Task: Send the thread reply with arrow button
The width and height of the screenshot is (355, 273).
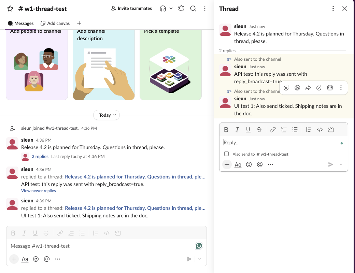Action: coord(330,164)
